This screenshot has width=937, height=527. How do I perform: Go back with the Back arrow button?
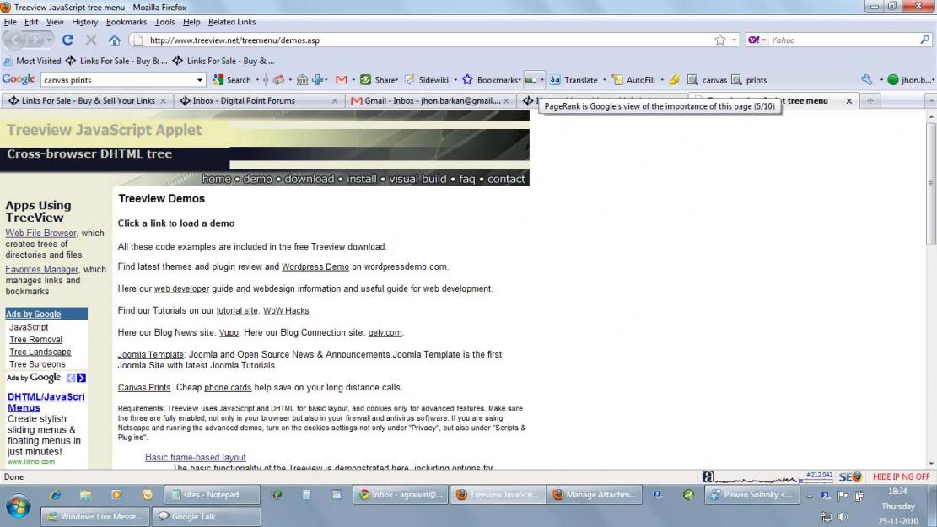coord(14,40)
